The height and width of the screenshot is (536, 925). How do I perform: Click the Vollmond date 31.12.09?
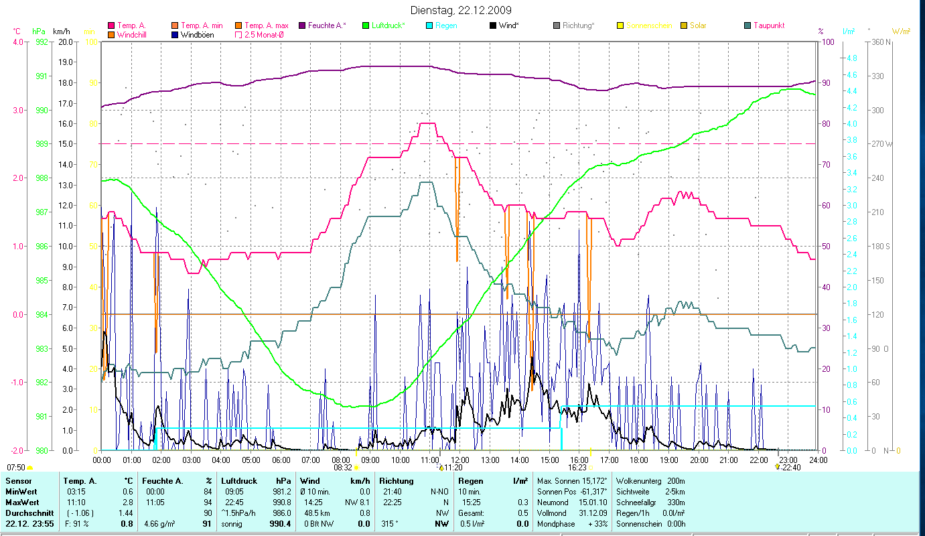click(594, 513)
